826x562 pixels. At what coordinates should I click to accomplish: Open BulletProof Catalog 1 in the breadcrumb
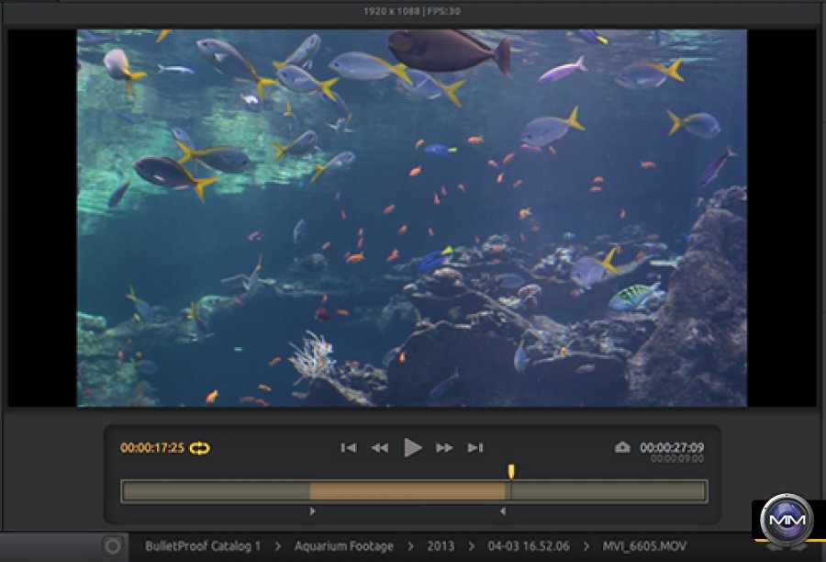(203, 546)
